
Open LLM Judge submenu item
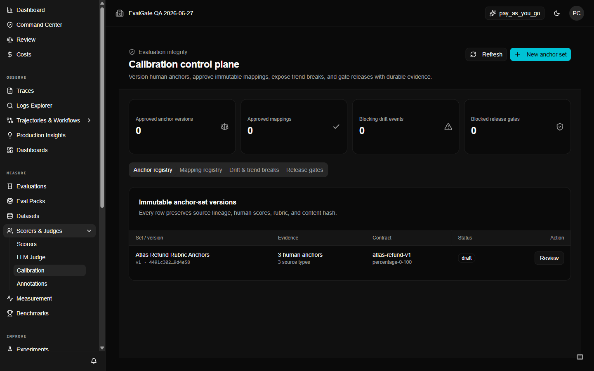tap(49, 257)
